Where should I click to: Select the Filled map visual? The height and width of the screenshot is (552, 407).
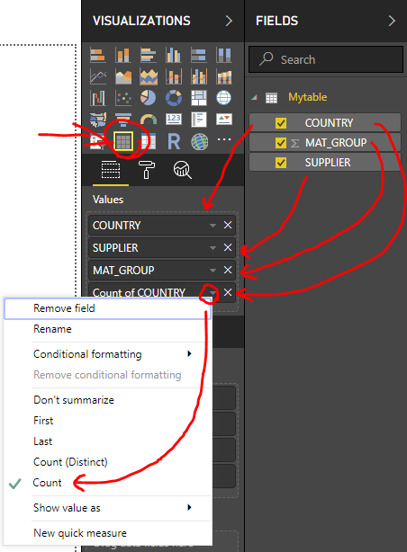[97, 120]
